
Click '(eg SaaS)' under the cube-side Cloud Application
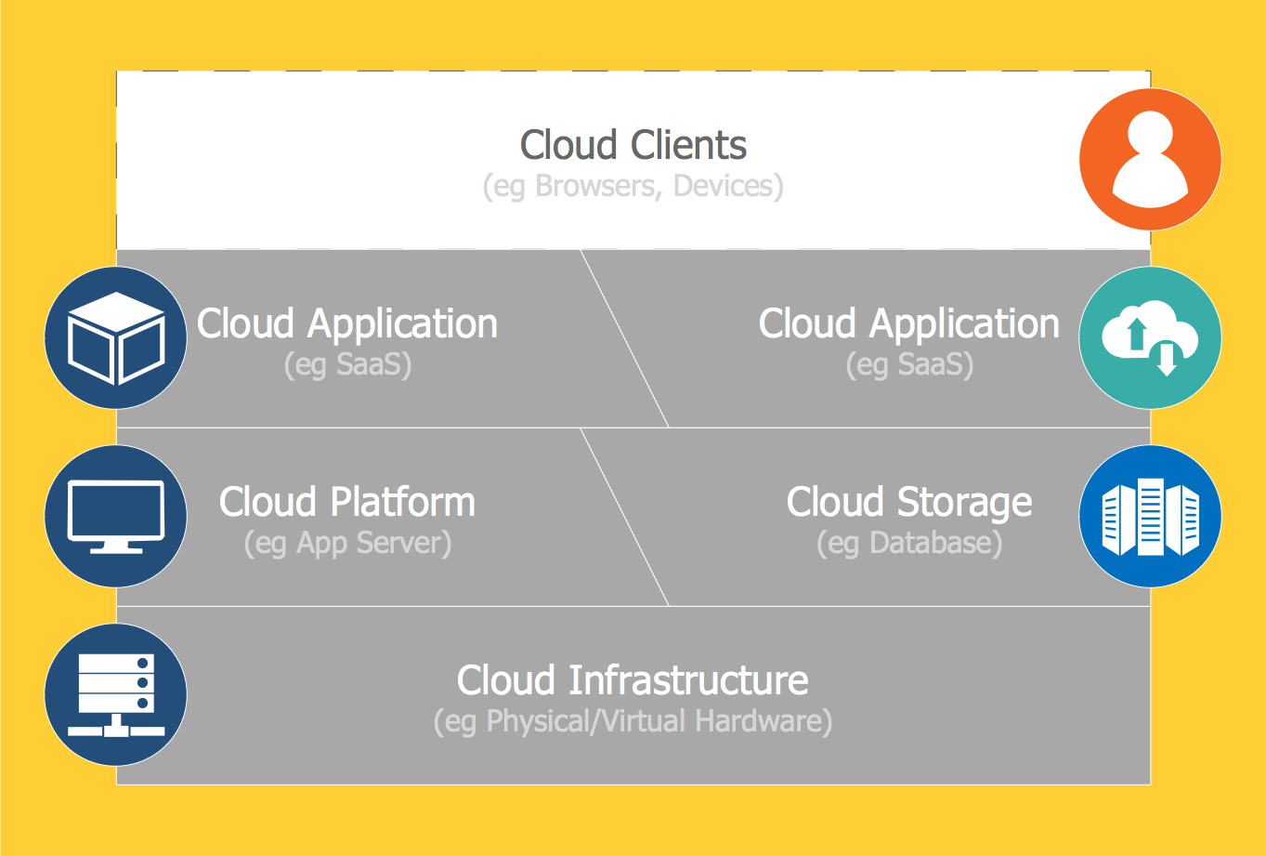pos(347,364)
